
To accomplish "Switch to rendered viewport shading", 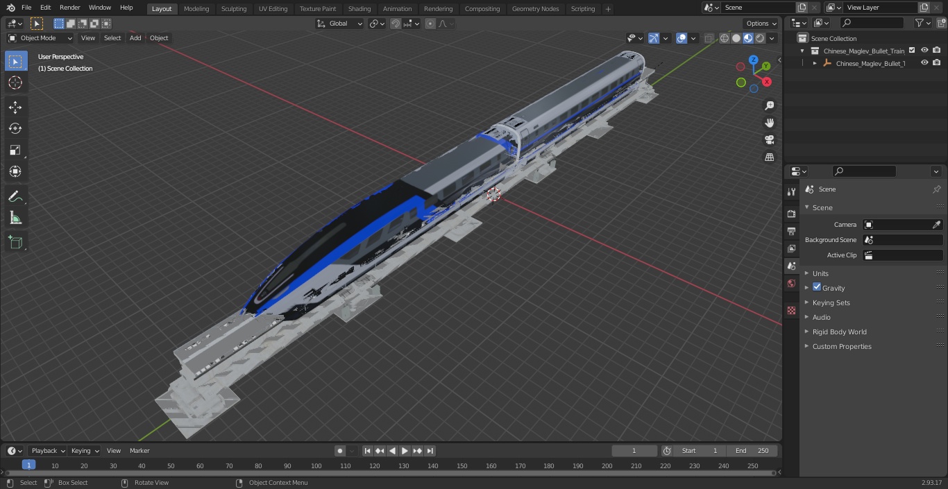I will coord(760,38).
